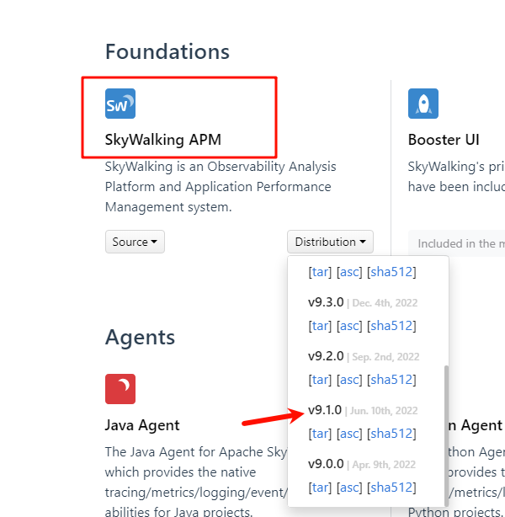The height and width of the screenshot is (517, 505).
Task: Click the SkyWalking APM logo icon
Action: [x=120, y=104]
